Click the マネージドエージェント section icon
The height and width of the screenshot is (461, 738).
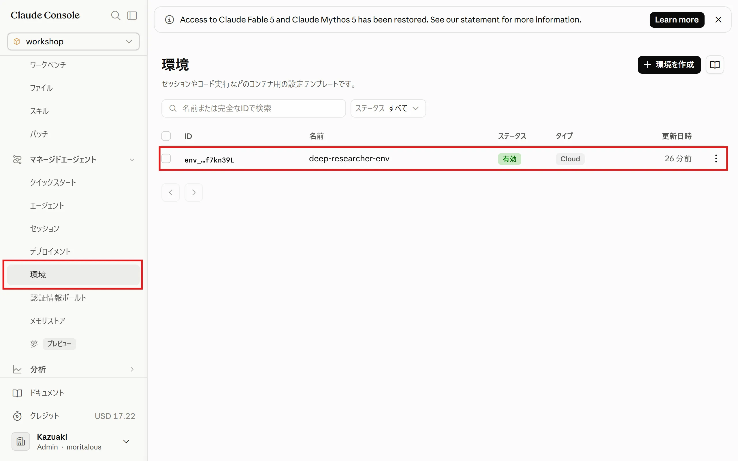click(x=17, y=159)
